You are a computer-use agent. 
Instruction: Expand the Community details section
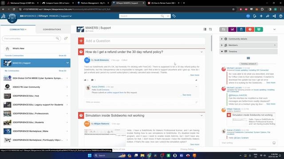point(248,39)
